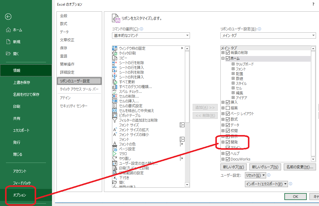Image resolution: width=319 pixels, height=206 pixels.
Task: Open the インポート/エクスポート dropdown
Action: click(x=266, y=184)
